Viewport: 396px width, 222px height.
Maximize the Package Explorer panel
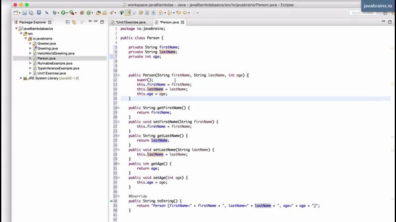coord(102,22)
